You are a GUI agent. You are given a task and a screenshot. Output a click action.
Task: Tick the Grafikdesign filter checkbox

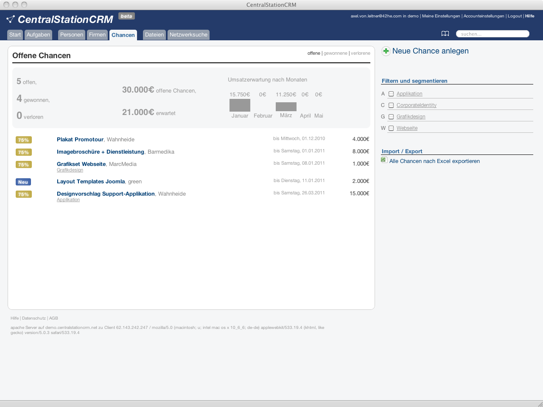click(x=391, y=117)
